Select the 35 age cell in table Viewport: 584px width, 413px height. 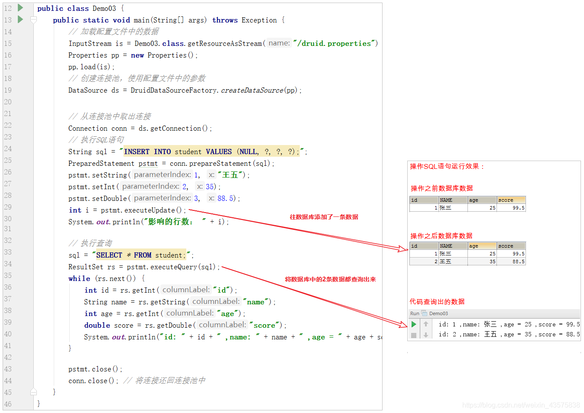(x=482, y=261)
